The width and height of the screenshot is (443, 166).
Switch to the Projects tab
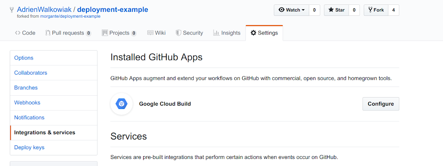(x=119, y=33)
